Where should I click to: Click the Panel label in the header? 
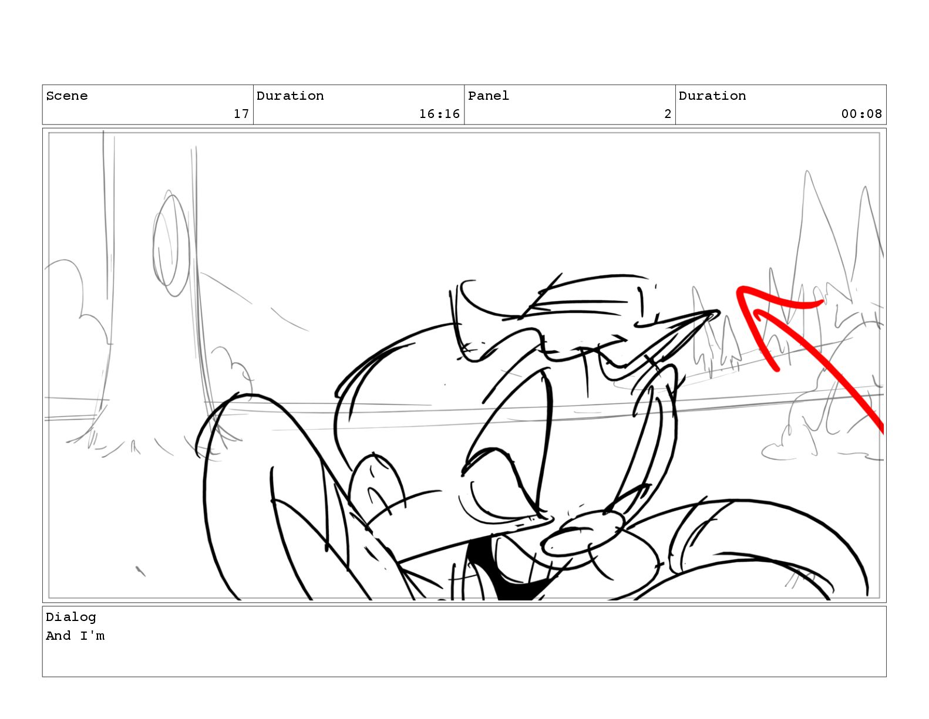click(489, 96)
